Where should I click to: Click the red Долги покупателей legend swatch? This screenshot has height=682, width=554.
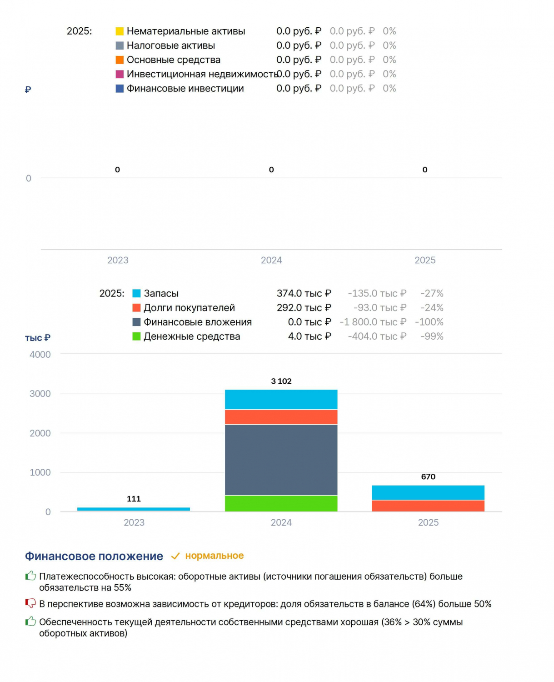pyautogui.click(x=136, y=308)
